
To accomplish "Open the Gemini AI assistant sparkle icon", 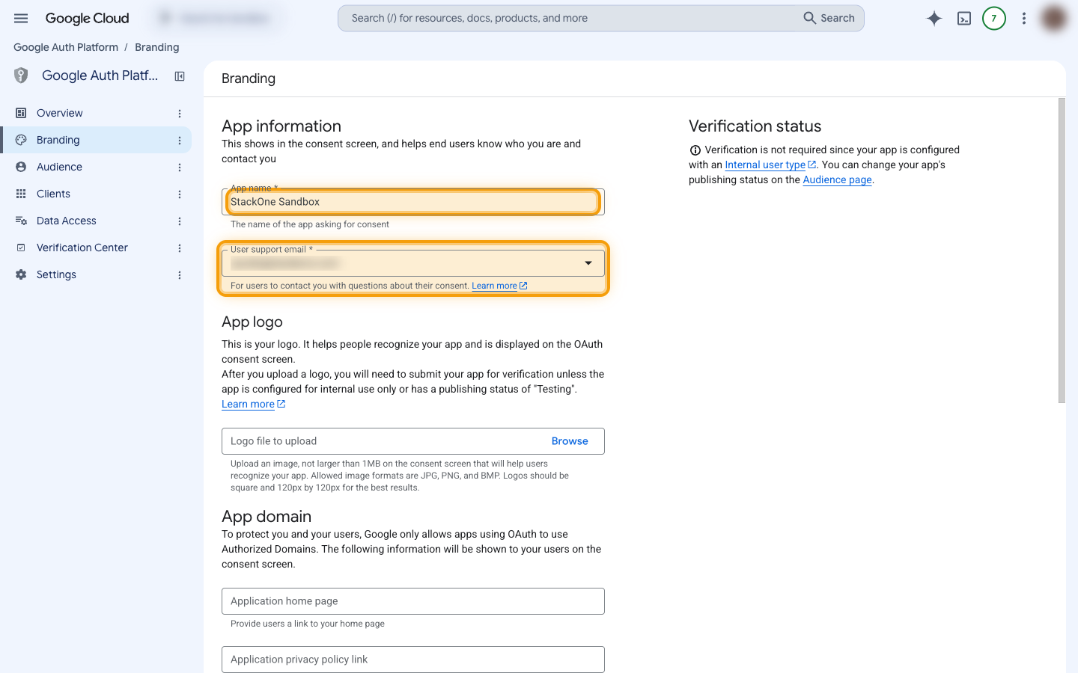I will (x=934, y=18).
